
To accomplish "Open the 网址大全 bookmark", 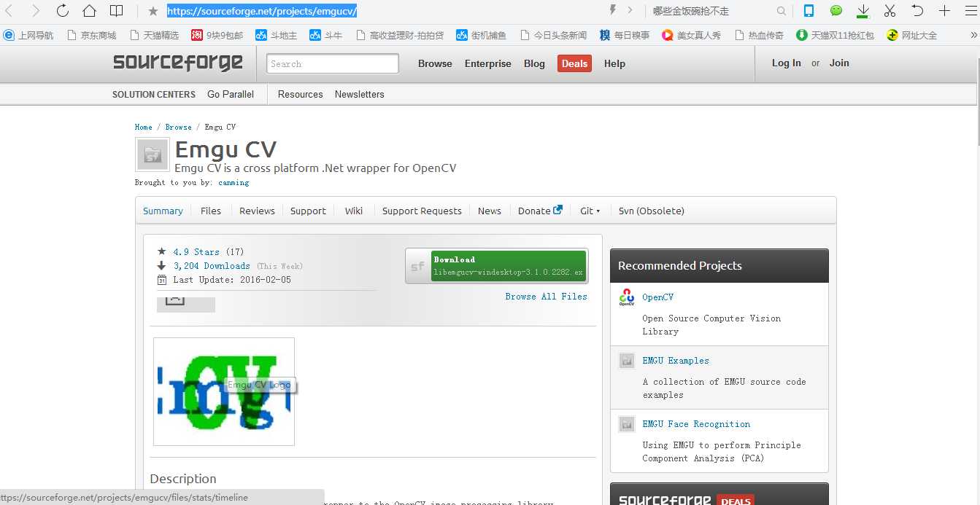I will (912, 35).
